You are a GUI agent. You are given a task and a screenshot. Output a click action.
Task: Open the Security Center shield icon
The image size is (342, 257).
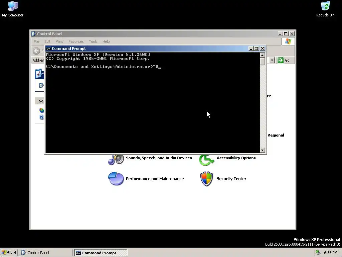(206, 179)
